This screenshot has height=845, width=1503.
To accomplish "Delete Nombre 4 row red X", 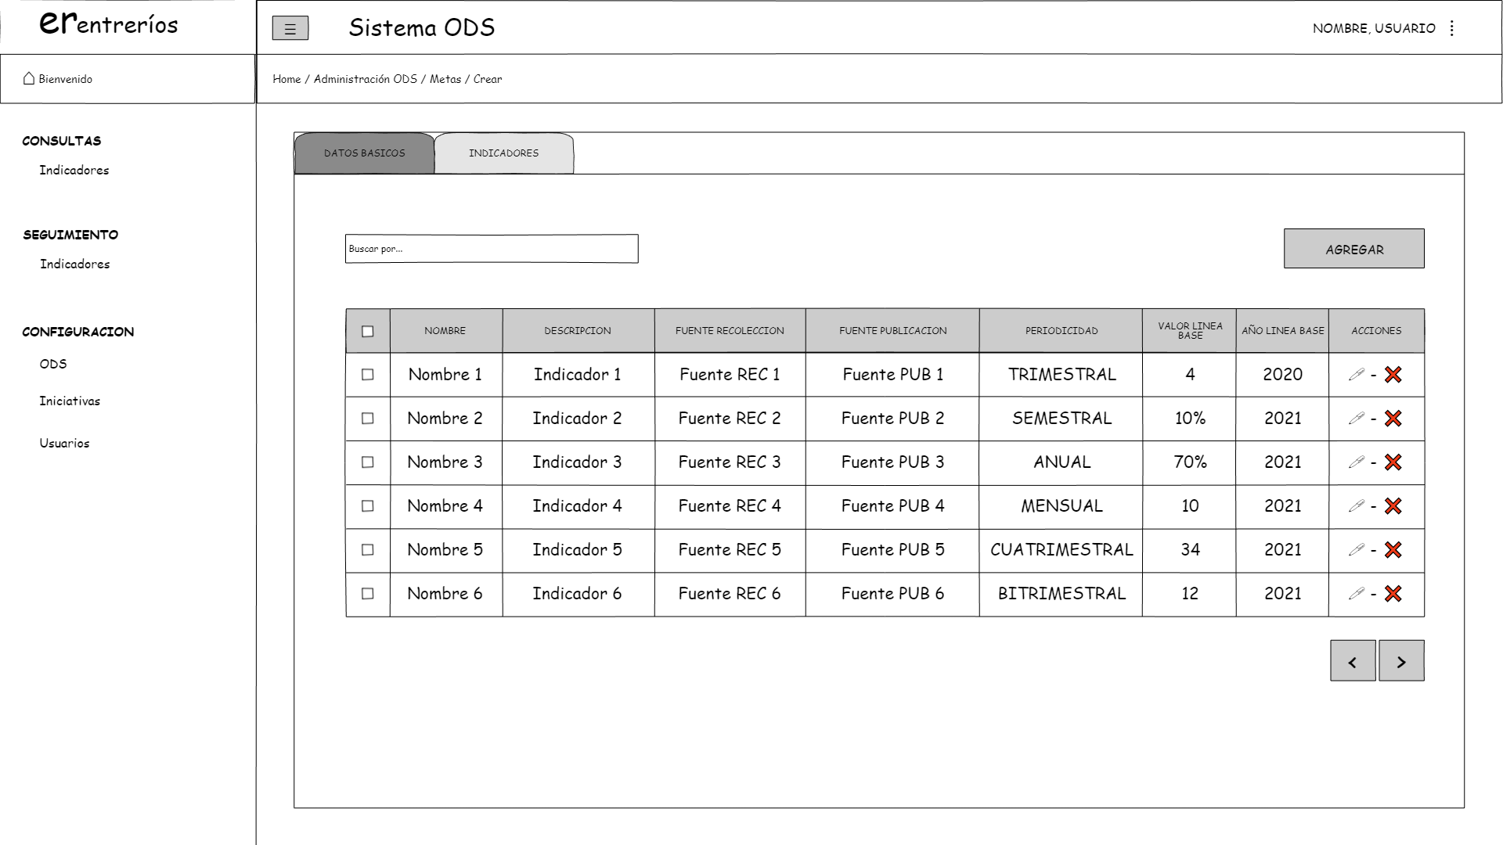I will click(x=1393, y=506).
